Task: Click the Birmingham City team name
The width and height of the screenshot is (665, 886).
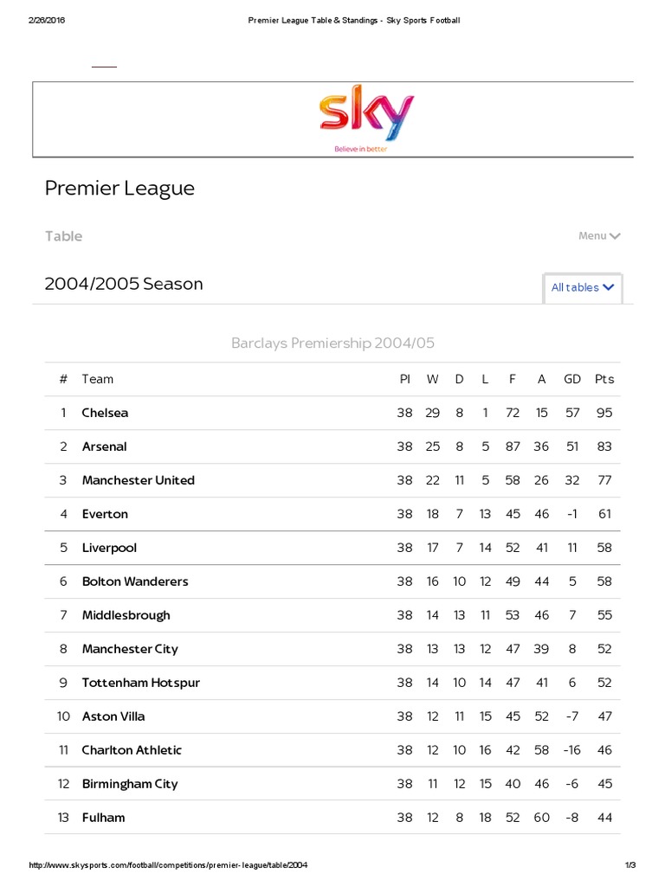Action: point(130,784)
